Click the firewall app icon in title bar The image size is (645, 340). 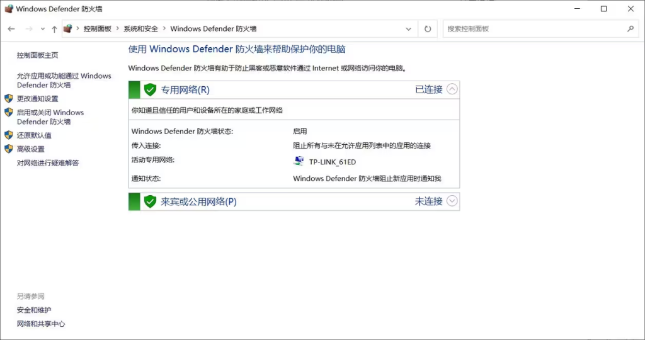9,9
